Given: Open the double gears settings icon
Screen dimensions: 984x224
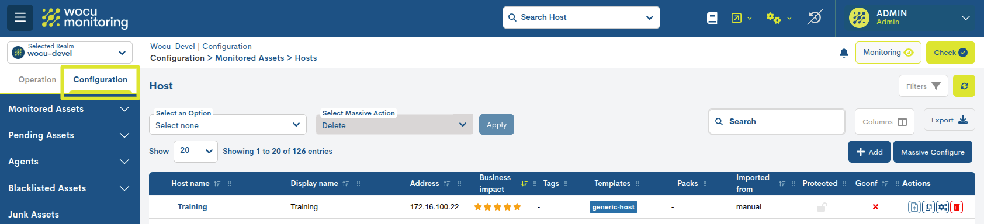Looking at the screenshot, I should tap(774, 18).
